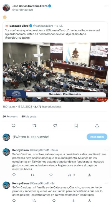The image size is (111, 205).
Task: Retweet the main tweet
Action: (x=34, y=126)
